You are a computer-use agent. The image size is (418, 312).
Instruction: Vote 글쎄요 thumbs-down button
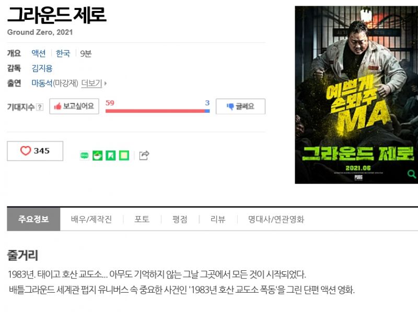pyautogui.click(x=240, y=106)
